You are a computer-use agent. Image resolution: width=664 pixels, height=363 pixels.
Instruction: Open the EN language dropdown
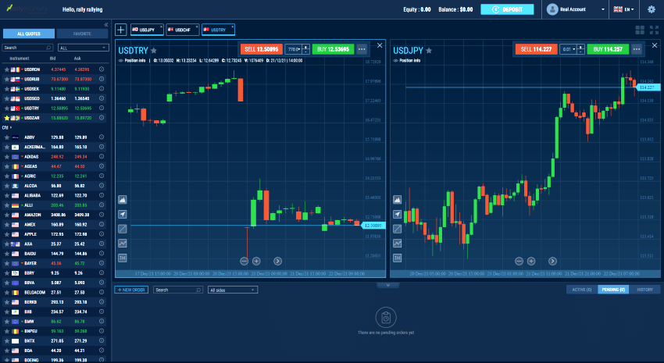626,9
